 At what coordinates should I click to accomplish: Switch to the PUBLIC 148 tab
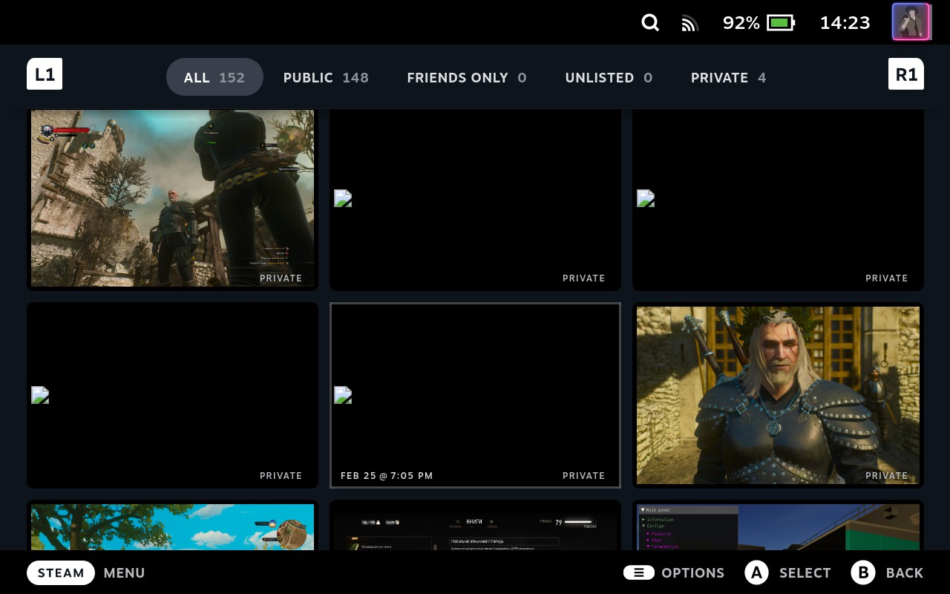coord(326,77)
